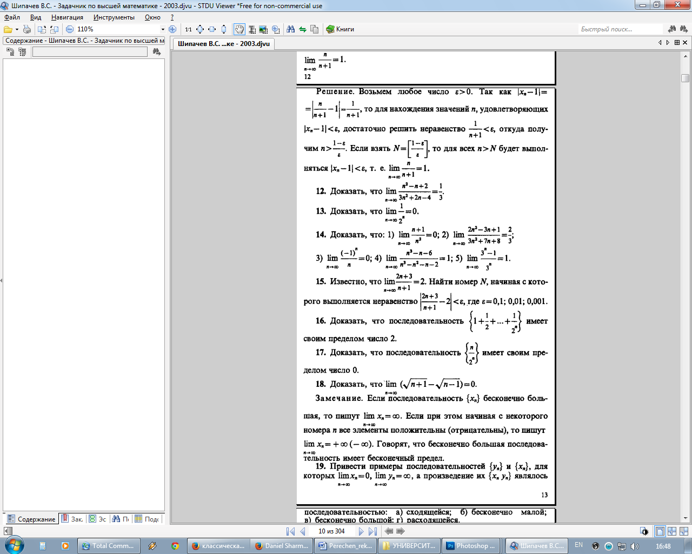Open the Навигация menu
Viewport: 692px width, 554px height.
tap(67, 17)
